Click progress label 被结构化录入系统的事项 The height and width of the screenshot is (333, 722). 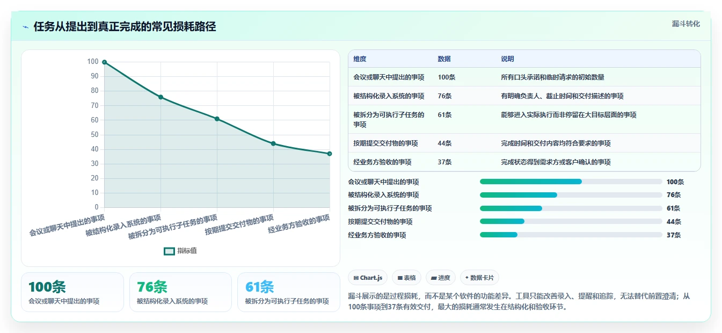point(383,195)
